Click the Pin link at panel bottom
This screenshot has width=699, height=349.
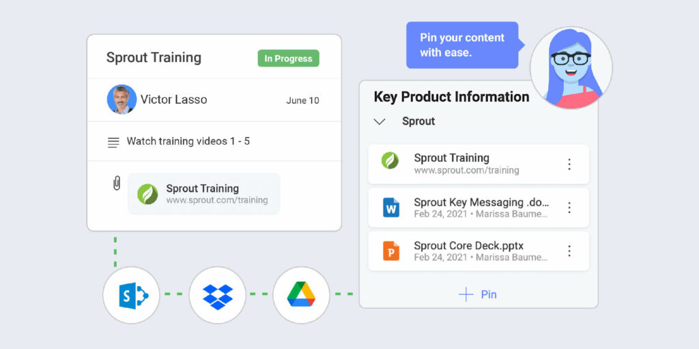(x=489, y=294)
